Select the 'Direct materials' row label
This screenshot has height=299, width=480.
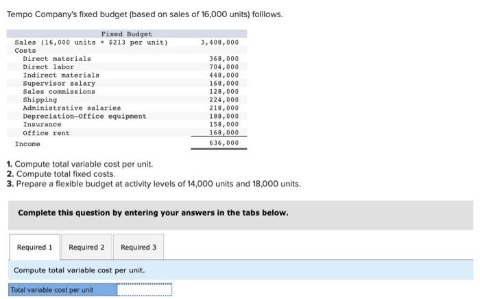point(57,59)
